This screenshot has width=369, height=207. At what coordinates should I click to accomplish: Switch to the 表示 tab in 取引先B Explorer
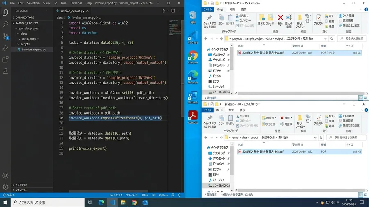(242, 110)
